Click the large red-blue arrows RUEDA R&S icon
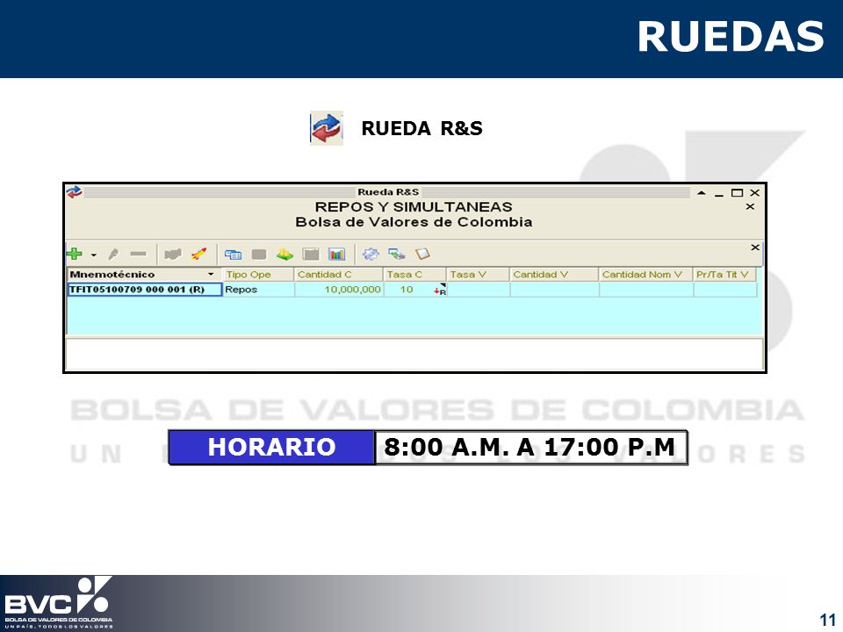 point(327,128)
